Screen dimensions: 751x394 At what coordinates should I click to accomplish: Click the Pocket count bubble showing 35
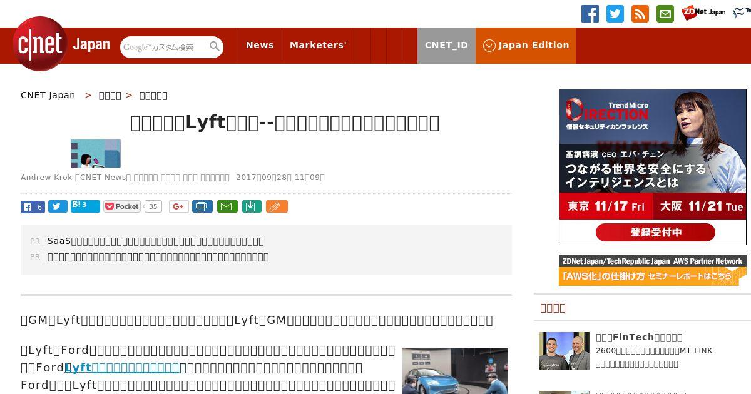point(153,206)
